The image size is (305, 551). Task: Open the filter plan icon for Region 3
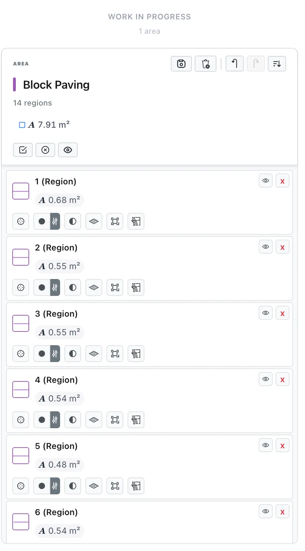pos(136,354)
